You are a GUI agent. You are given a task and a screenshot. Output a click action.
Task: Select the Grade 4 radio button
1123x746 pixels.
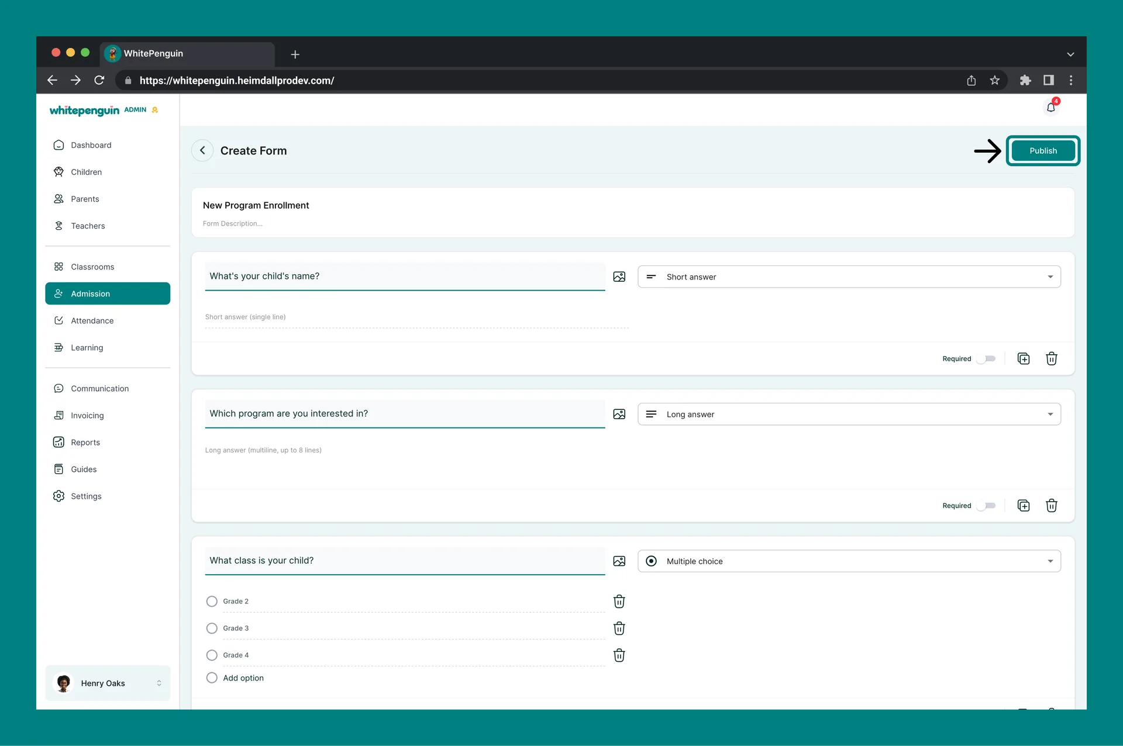[x=212, y=655]
